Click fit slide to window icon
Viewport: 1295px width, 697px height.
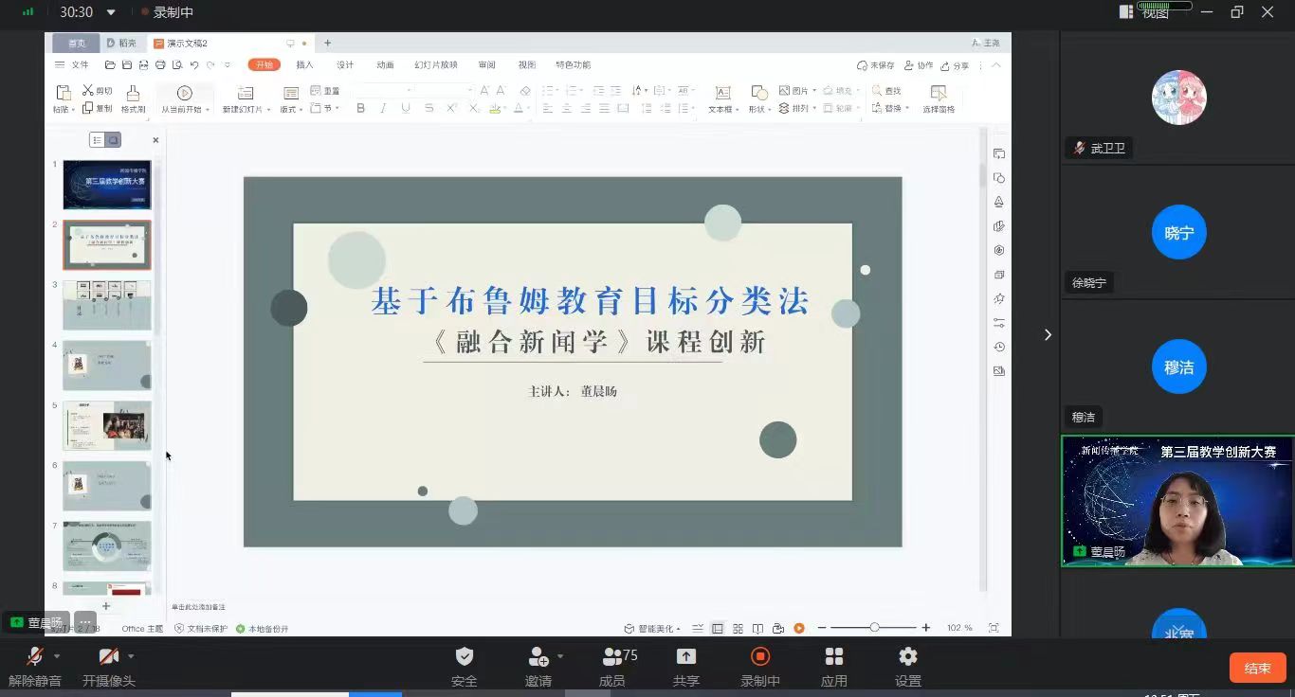[x=994, y=628]
